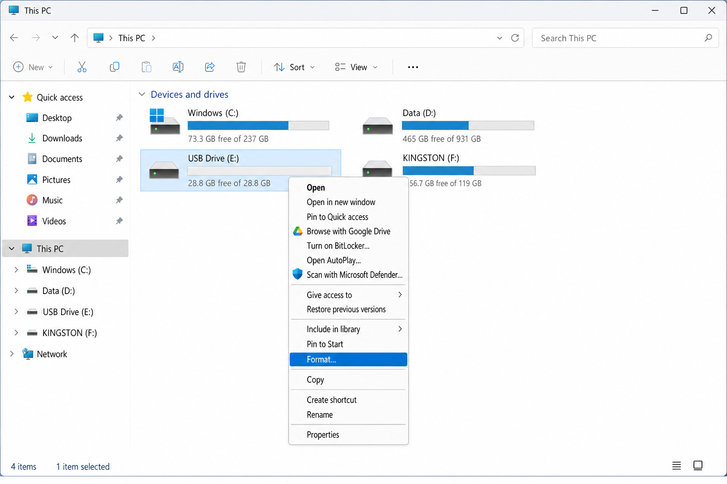Select Create shortcut in context menu

coord(348,400)
